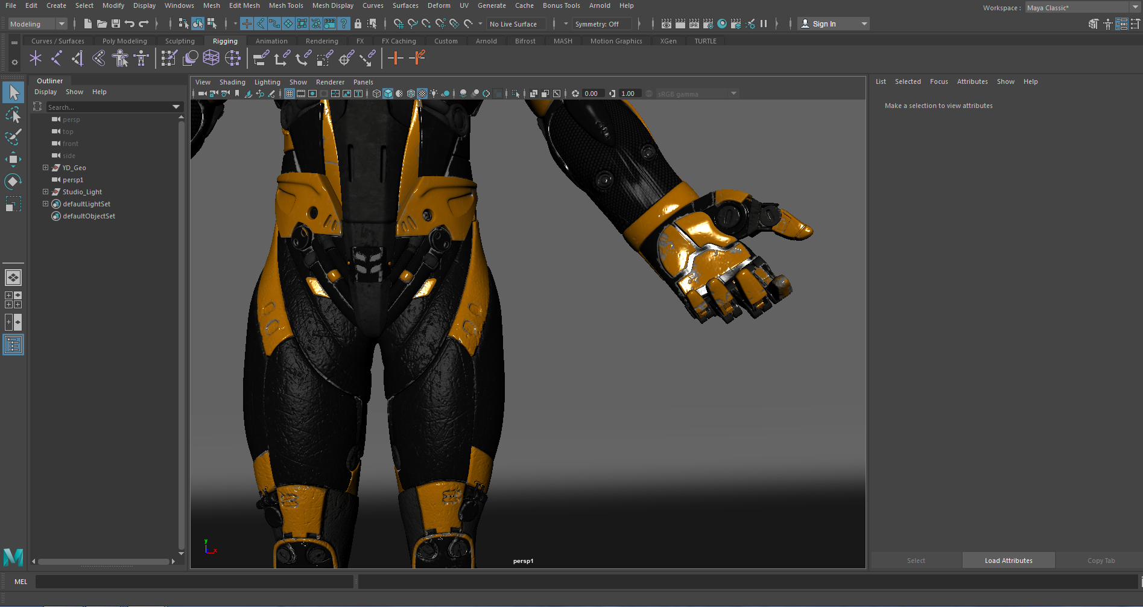Enable wireframe-on-shaded in viewport toolbar
Screen dimensions: 1143x607
(411, 94)
